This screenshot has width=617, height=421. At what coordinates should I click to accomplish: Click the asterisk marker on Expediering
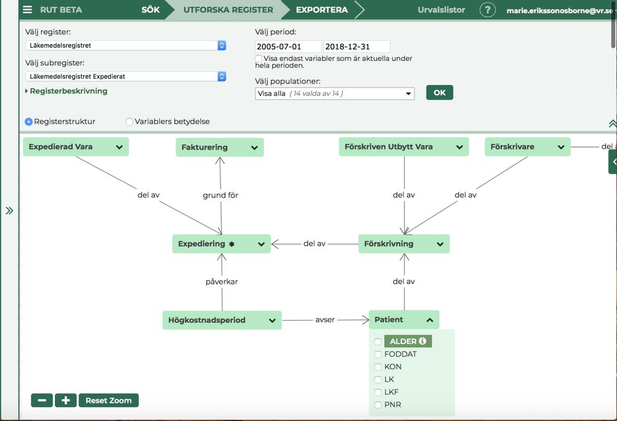coord(232,244)
